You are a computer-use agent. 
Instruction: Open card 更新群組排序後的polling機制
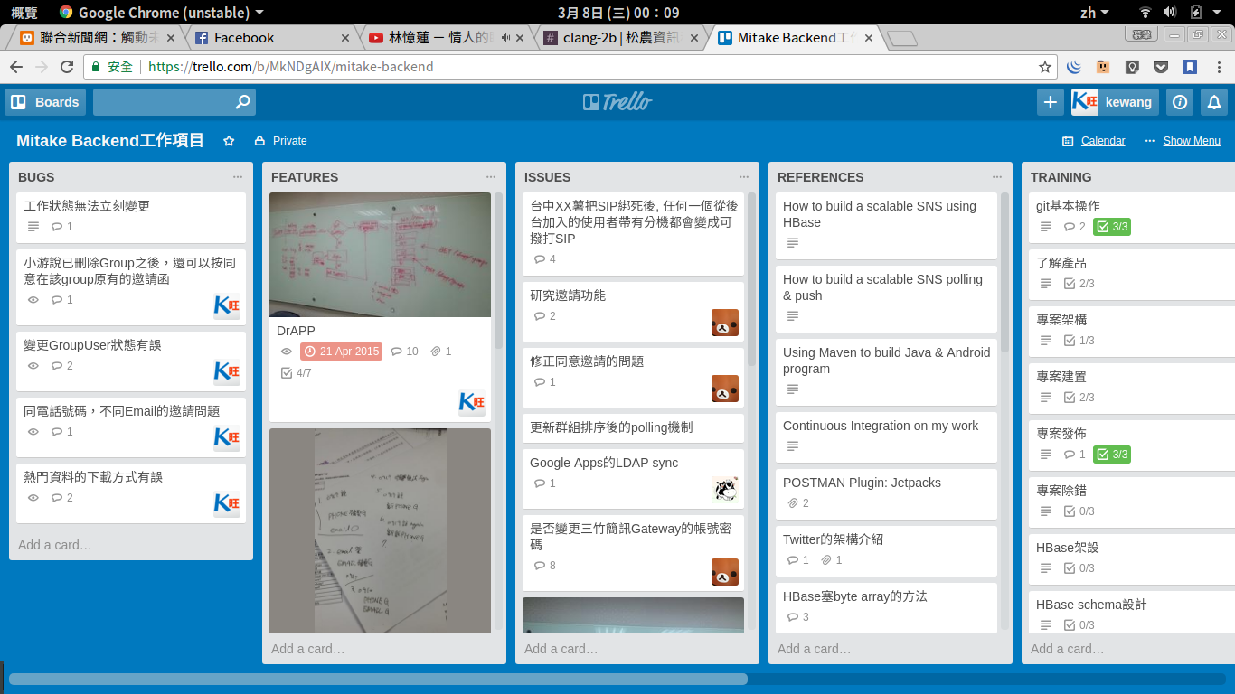pyautogui.click(x=633, y=427)
